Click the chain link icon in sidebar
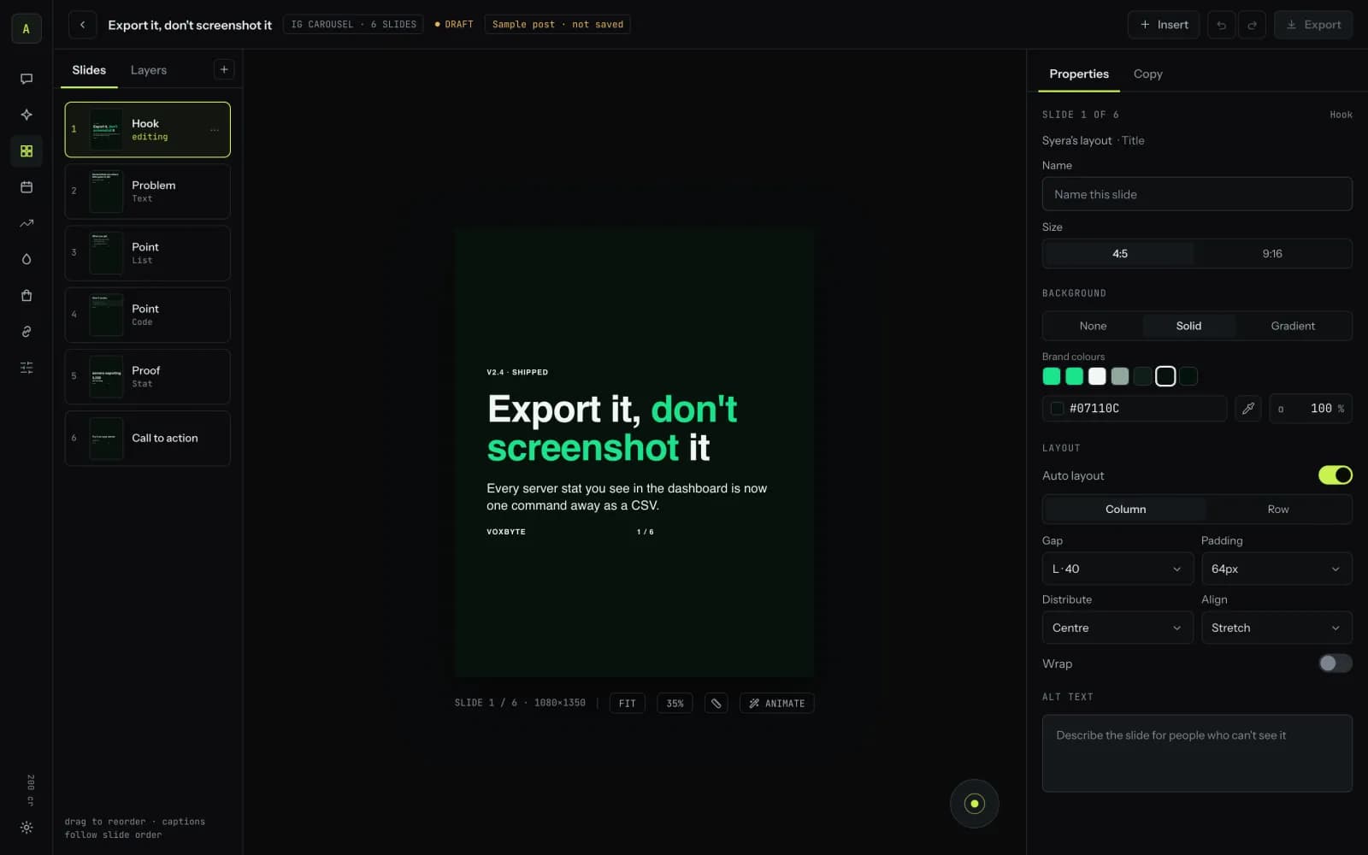Viewport: 1368px width, 855px height. [27, 332]
